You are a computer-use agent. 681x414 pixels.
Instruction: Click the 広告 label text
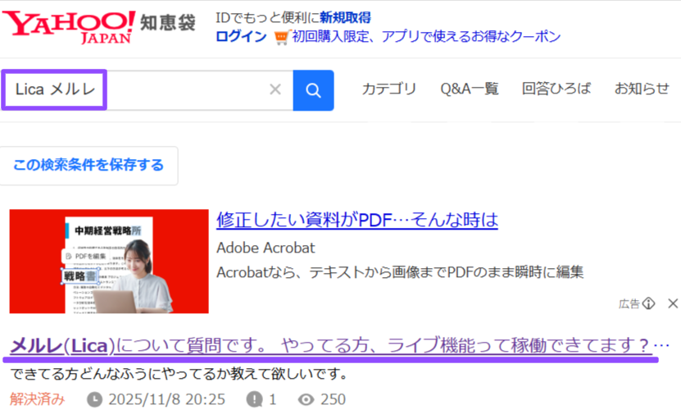pyautogui.click(x=629, y=303)
